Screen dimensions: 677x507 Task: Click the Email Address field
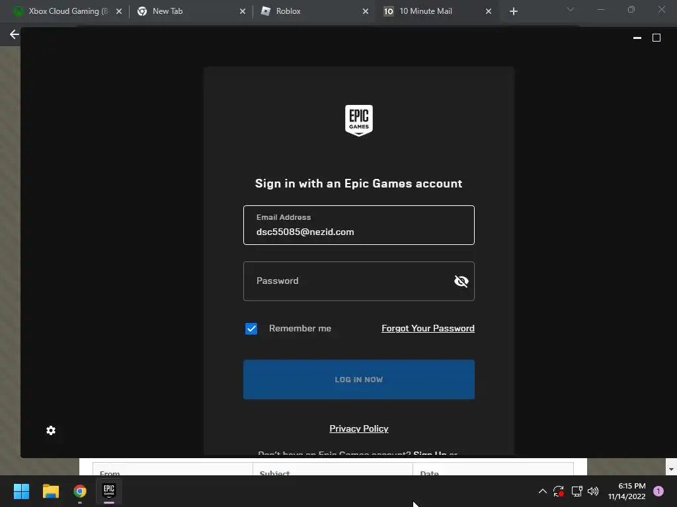[x=359, y=225]
